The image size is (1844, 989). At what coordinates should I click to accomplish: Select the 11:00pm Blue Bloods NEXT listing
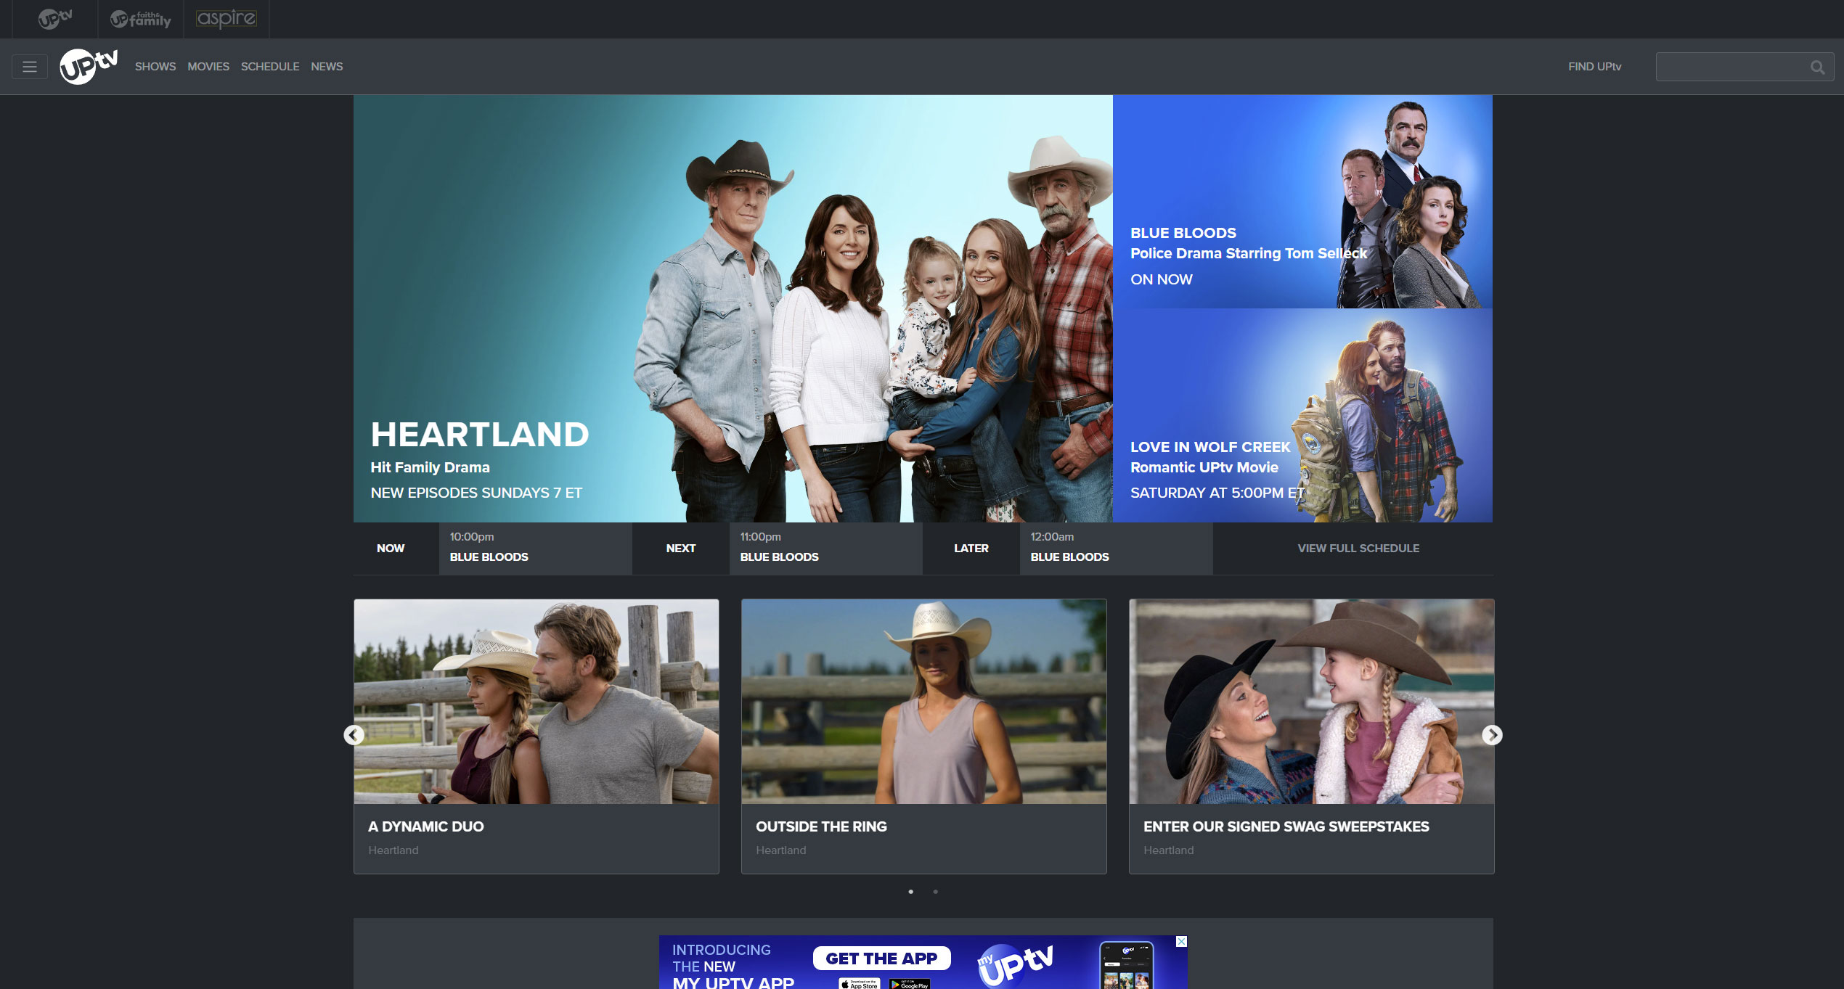pos(825,548)
